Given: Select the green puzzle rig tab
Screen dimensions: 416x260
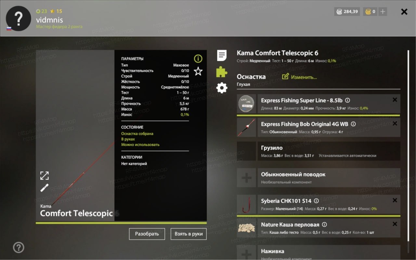Looking at the screenshot, I should 222,72.
